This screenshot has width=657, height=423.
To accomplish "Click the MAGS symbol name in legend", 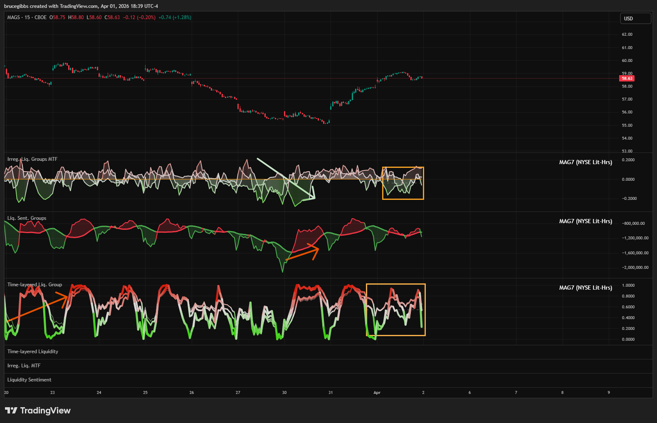I will [13, 17].
